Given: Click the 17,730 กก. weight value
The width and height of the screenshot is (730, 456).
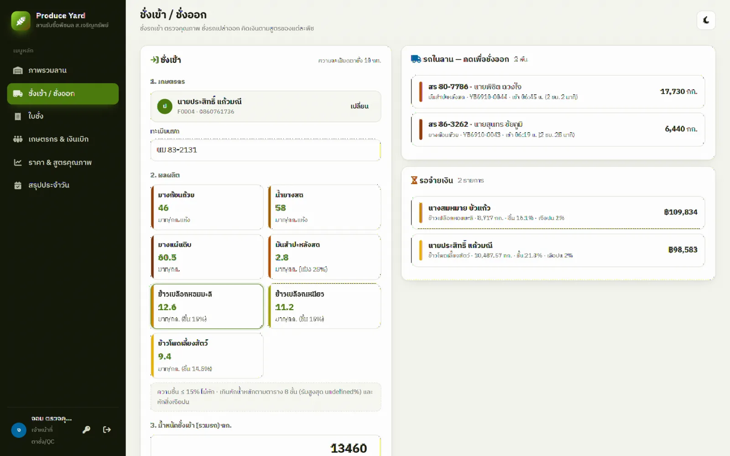Looking at the screenshot, I should pyautogui.click(x=678, y=92).
